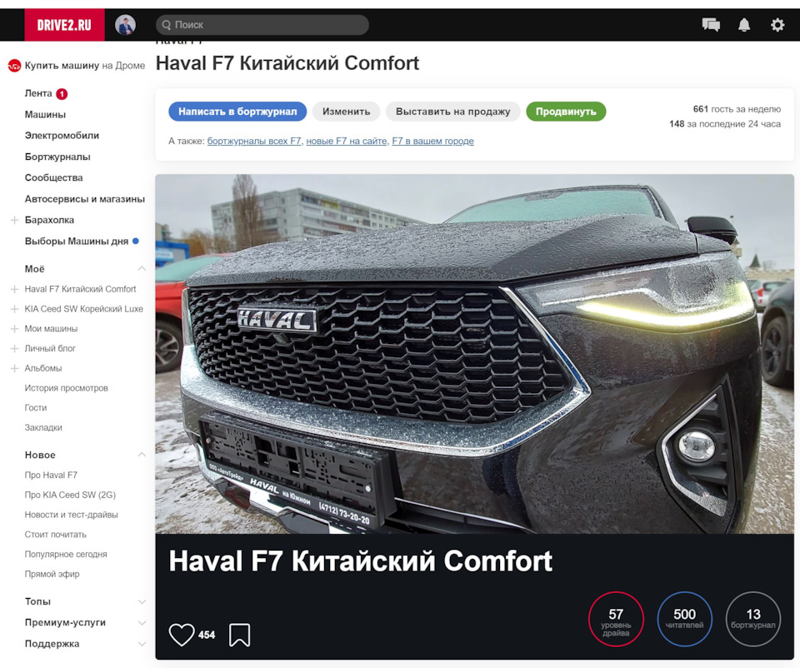
Task: Open Выборы Машины дня in sidebar
Action: [77, 242]
